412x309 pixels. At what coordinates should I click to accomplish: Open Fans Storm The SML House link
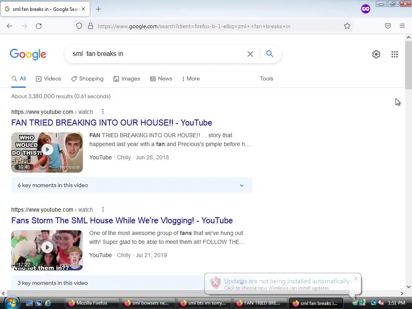(x=122, y=220)
